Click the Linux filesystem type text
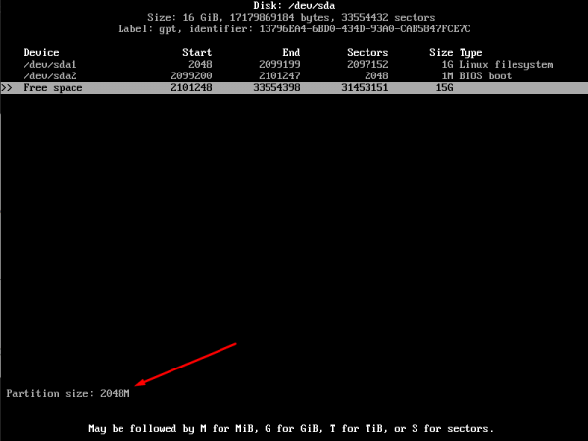 (x=506, y=65)
